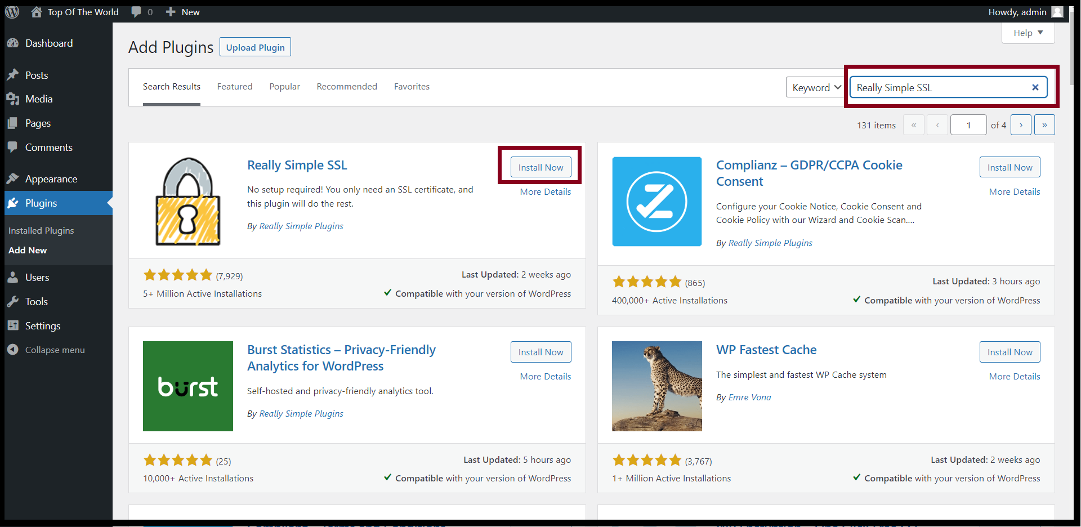
Task: Collapse the sidebar menu
Action: click(x=46, y=350)
